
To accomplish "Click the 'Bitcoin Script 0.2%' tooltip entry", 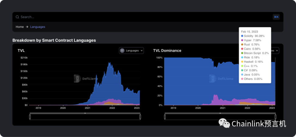I will [255, 53].
